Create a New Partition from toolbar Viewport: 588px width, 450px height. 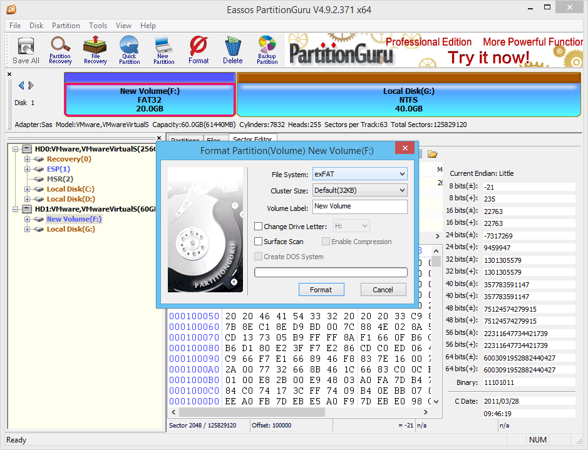tap(164, 51)
